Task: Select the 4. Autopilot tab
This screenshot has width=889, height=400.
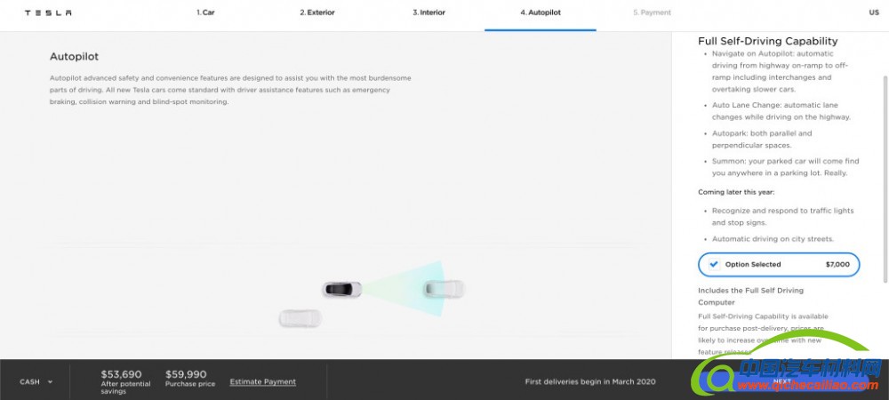Action: click(541, 13)
